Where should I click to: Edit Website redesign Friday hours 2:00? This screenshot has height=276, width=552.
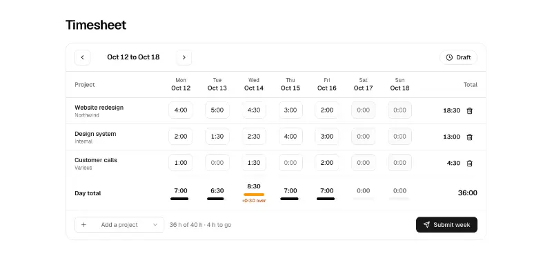click(x=326, y=110)
